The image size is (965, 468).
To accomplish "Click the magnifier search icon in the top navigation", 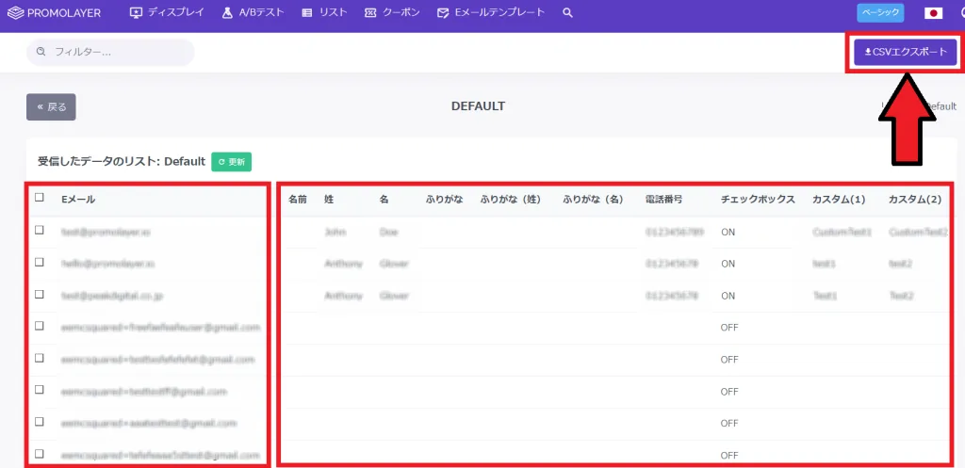I will (567, 13).
